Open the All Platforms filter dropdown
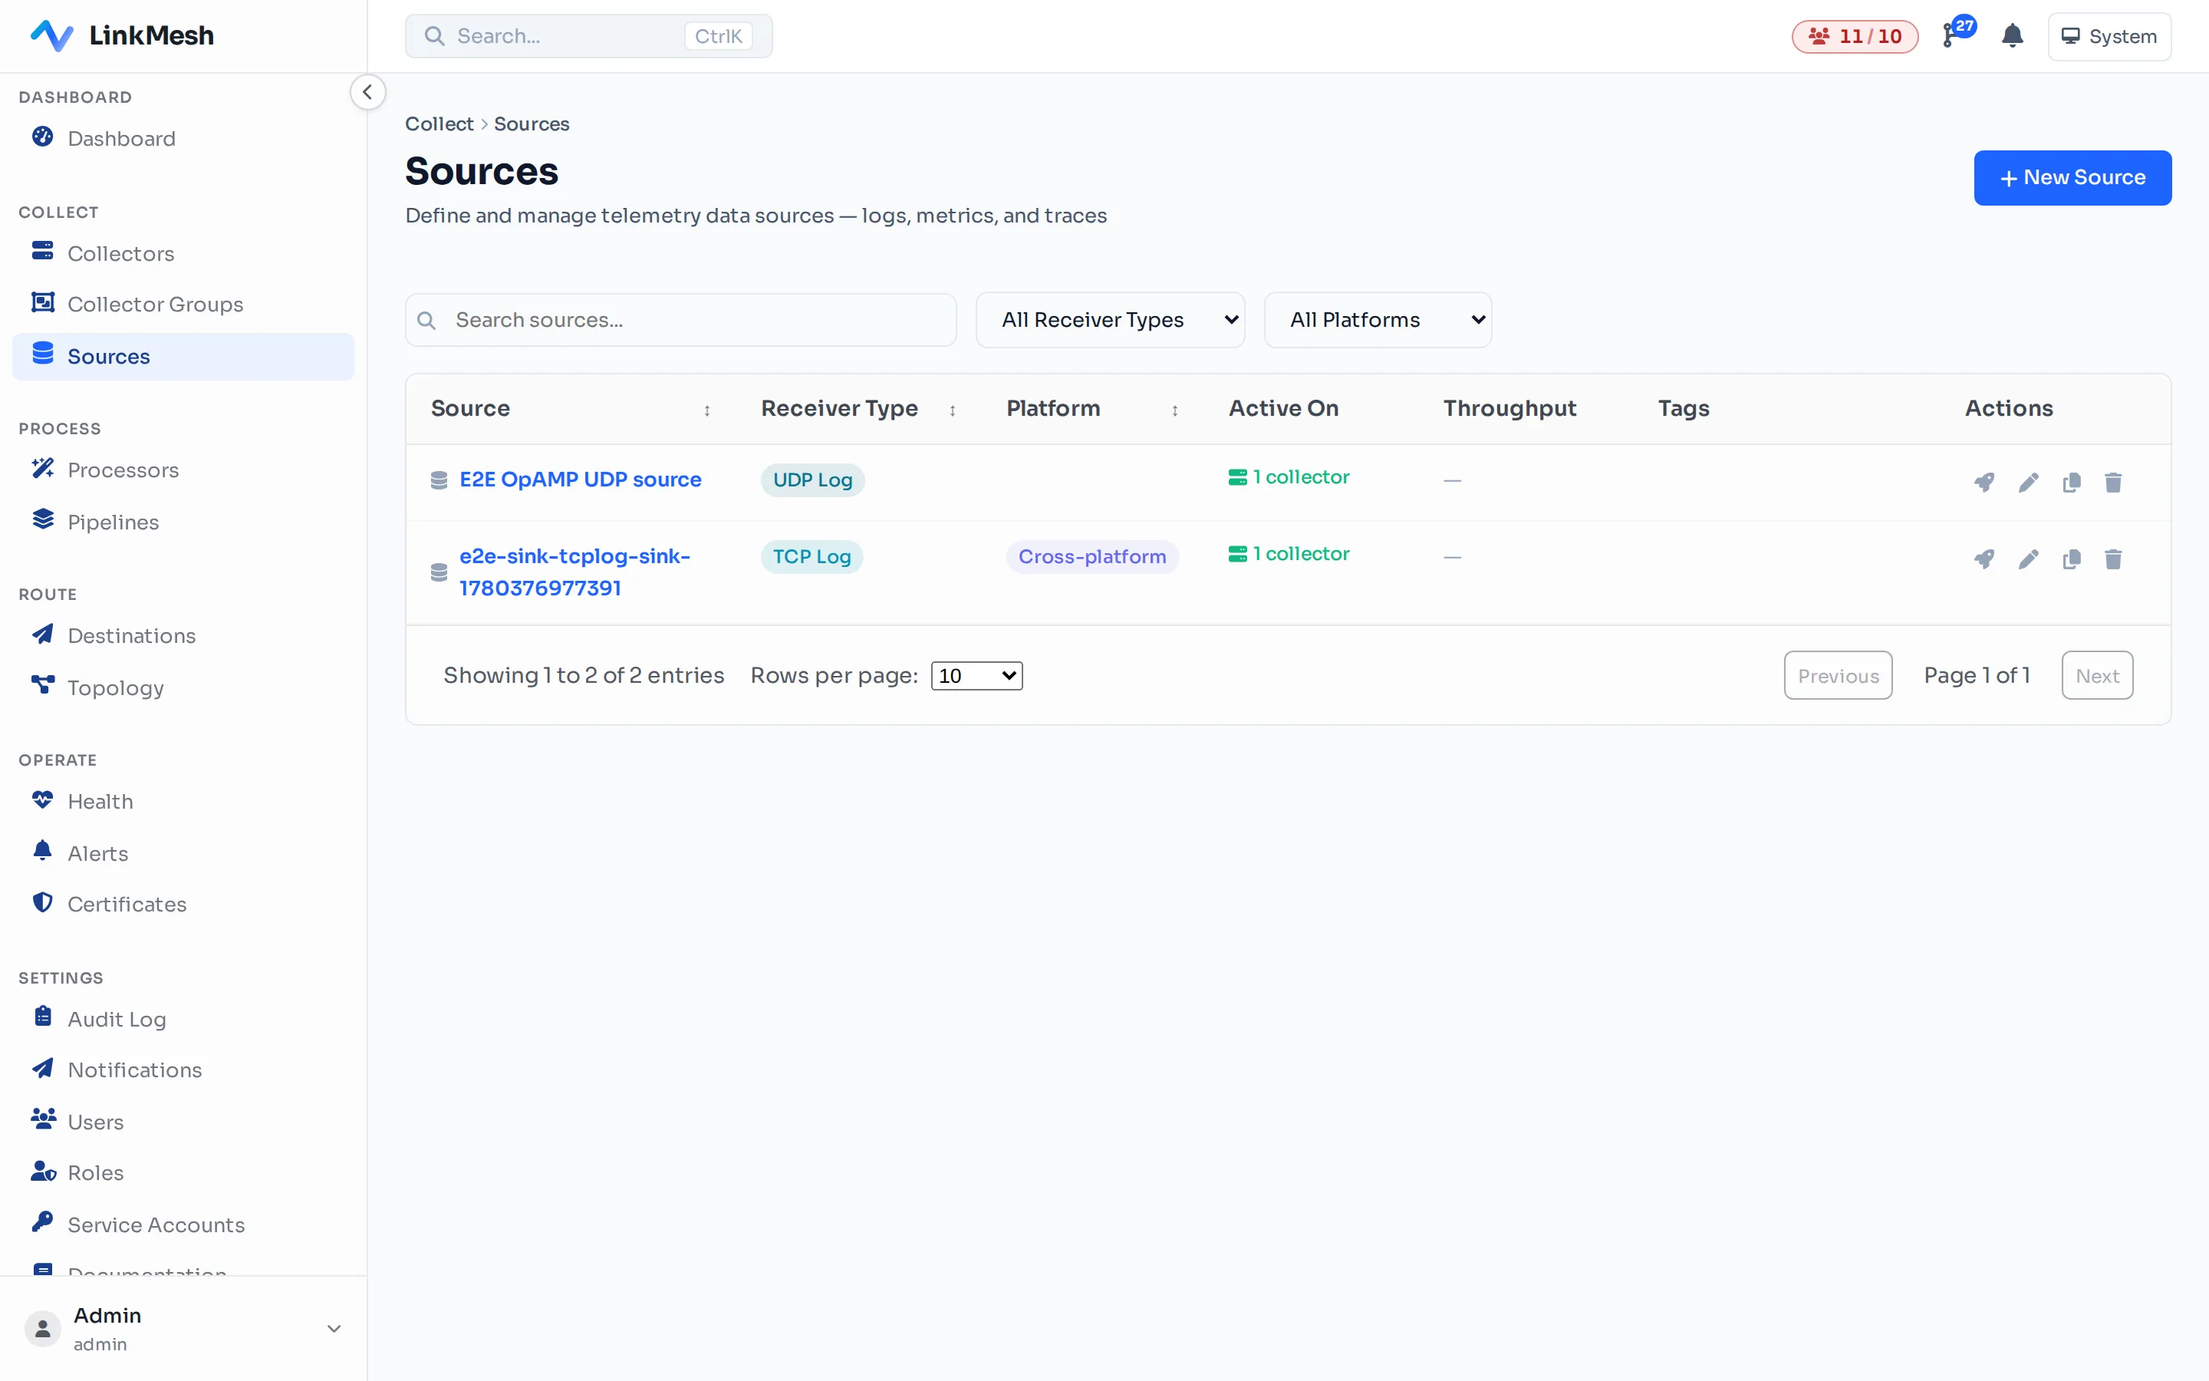The image size is (2209, 1381). 1378,320
